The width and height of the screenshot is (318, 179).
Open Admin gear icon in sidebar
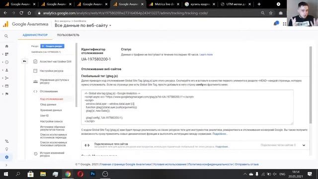click(x=6, y=157)
